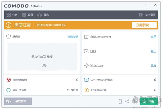Click the orange unrecognized-files document icon
This screenshot has width=162, height=109.
87,90
